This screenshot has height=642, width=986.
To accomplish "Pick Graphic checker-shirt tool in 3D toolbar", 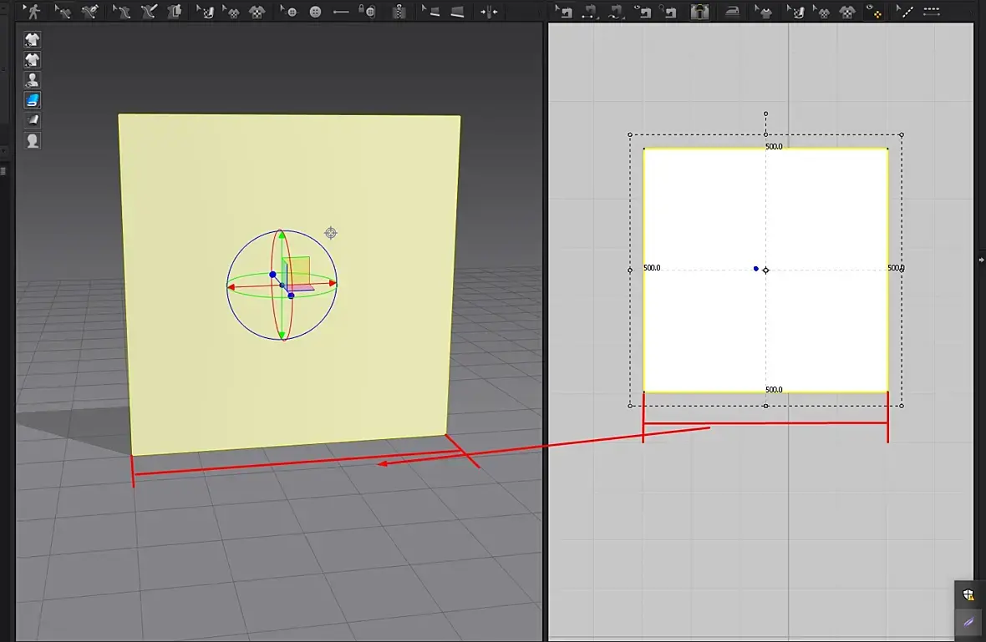I will 257,12.
